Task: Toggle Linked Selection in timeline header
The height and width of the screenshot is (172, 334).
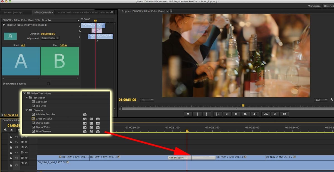Action: tap(19, 130)
